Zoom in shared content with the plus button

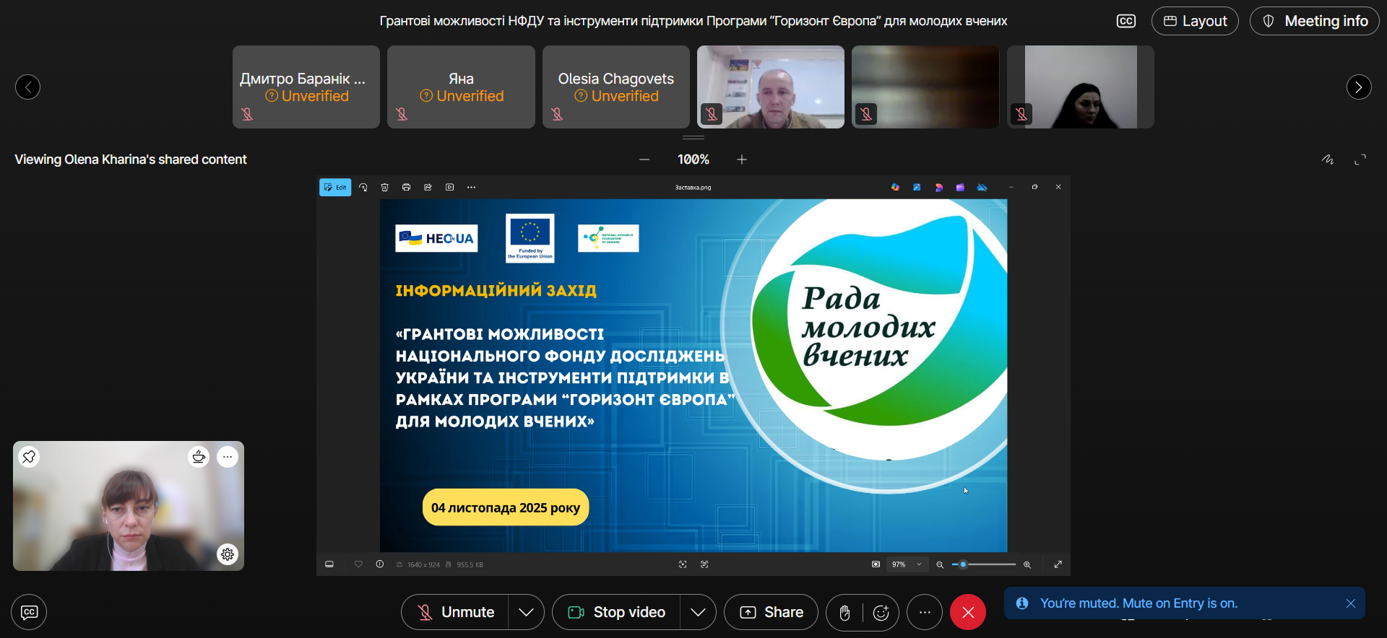coord(742,159)
